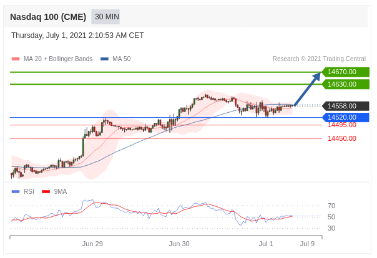Click the Thursday, July 1, 2021 timestamp

click(77, 36)
